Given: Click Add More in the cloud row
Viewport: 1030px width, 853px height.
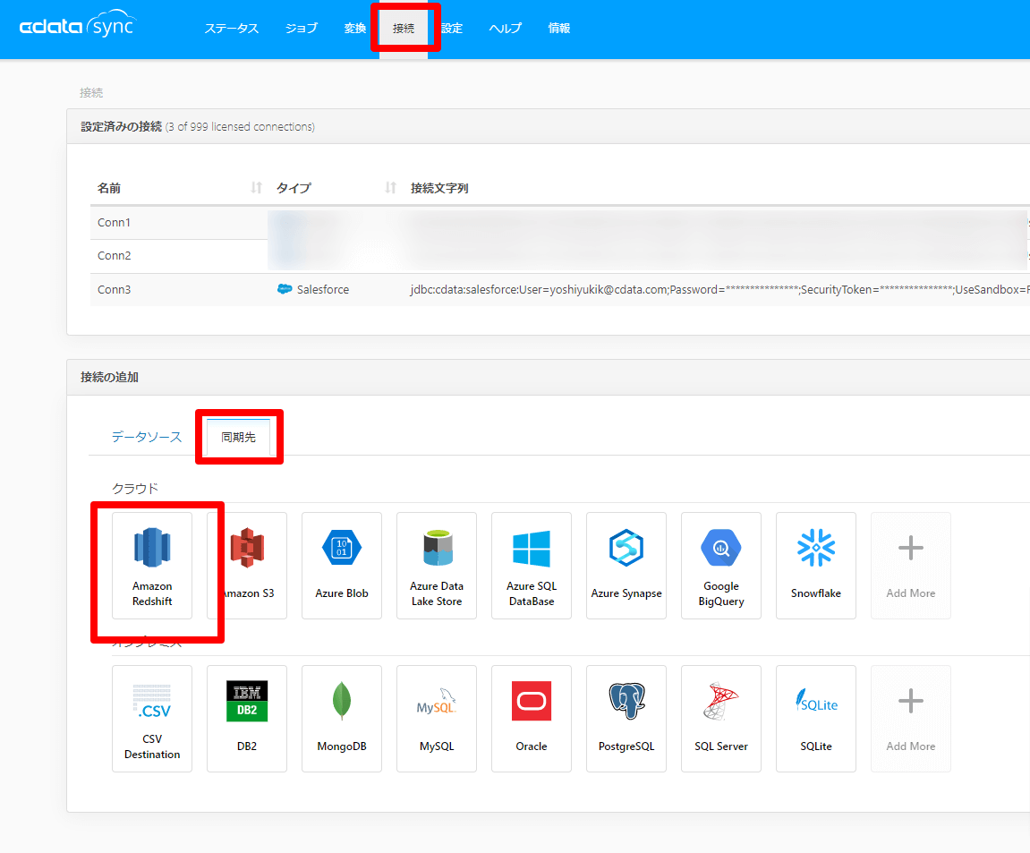Looking at the screenshot, I should click(x=910, y=565).
